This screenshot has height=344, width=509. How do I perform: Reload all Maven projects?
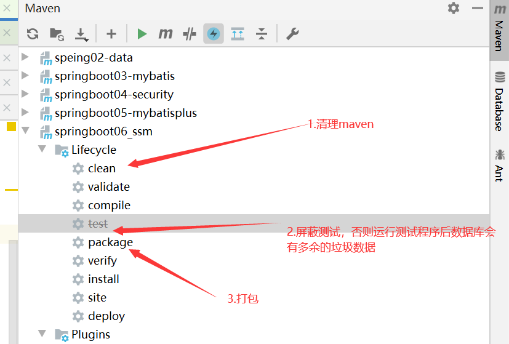pyautogui.click(x=33, y=34)
